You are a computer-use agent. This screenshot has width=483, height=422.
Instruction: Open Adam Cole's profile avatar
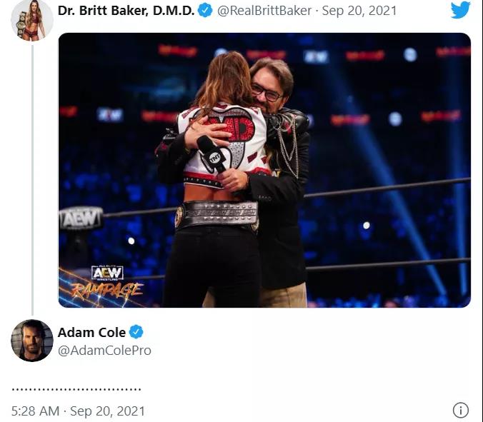click(x=32, y=341)
